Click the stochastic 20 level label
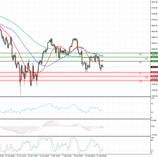Screen dimensions: 158x157 [x=152, y=151]
